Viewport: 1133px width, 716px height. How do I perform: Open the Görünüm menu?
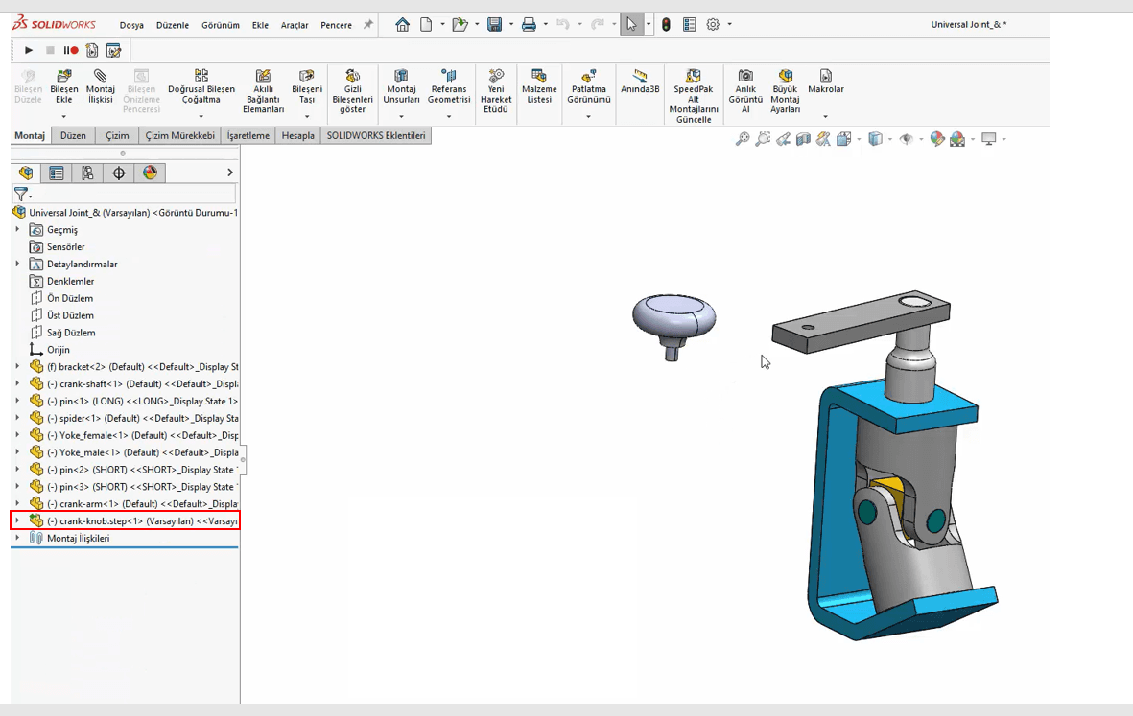(x=221, y=25)
